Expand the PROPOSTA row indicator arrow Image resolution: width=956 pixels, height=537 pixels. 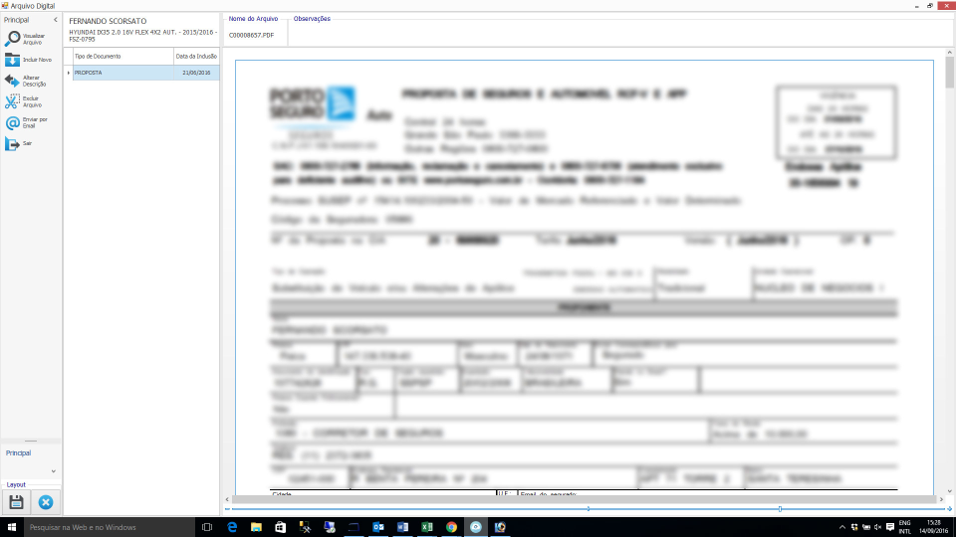[x=69, y=73]
